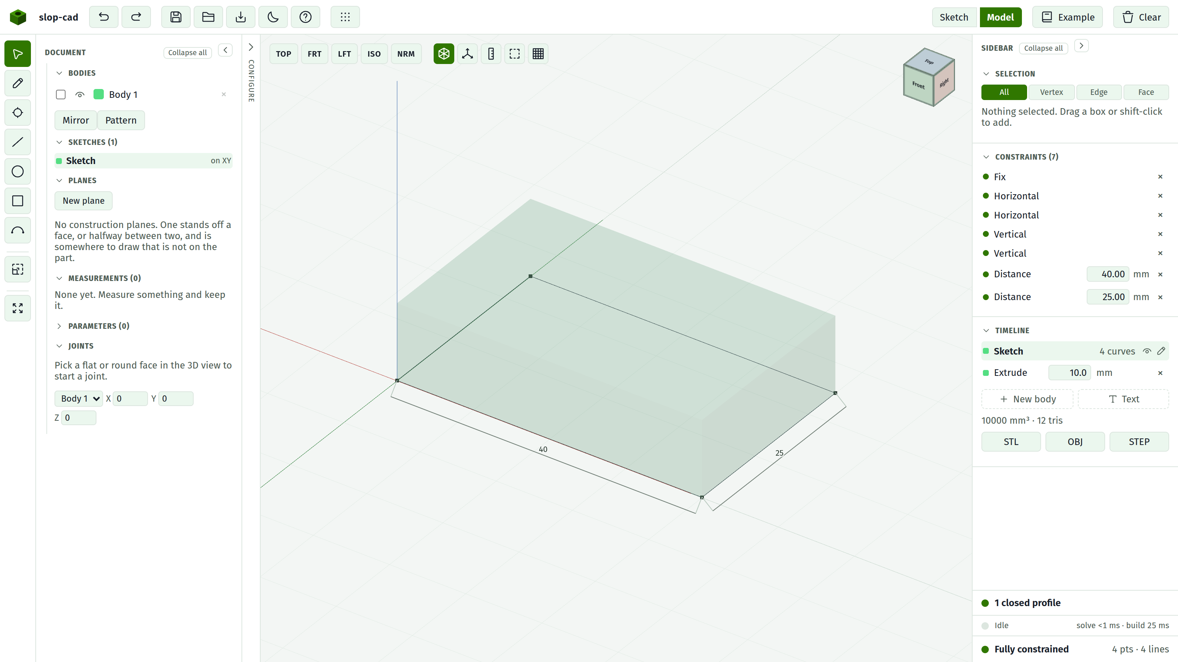Open a file with the folder icon

[208, 17]
